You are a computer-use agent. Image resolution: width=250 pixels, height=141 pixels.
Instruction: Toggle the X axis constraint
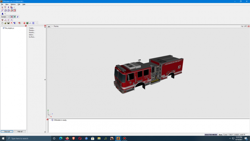click(12, 17)
